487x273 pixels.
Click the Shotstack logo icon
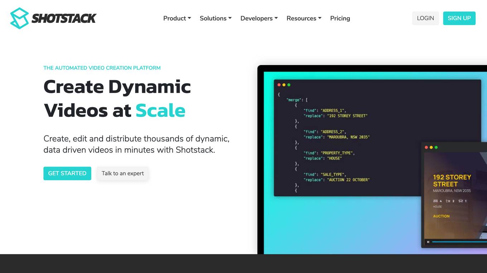click(19, 18)
